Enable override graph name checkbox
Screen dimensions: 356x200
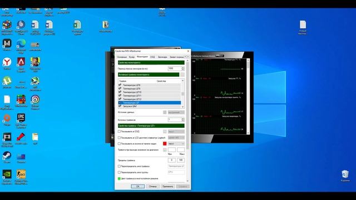119,166
